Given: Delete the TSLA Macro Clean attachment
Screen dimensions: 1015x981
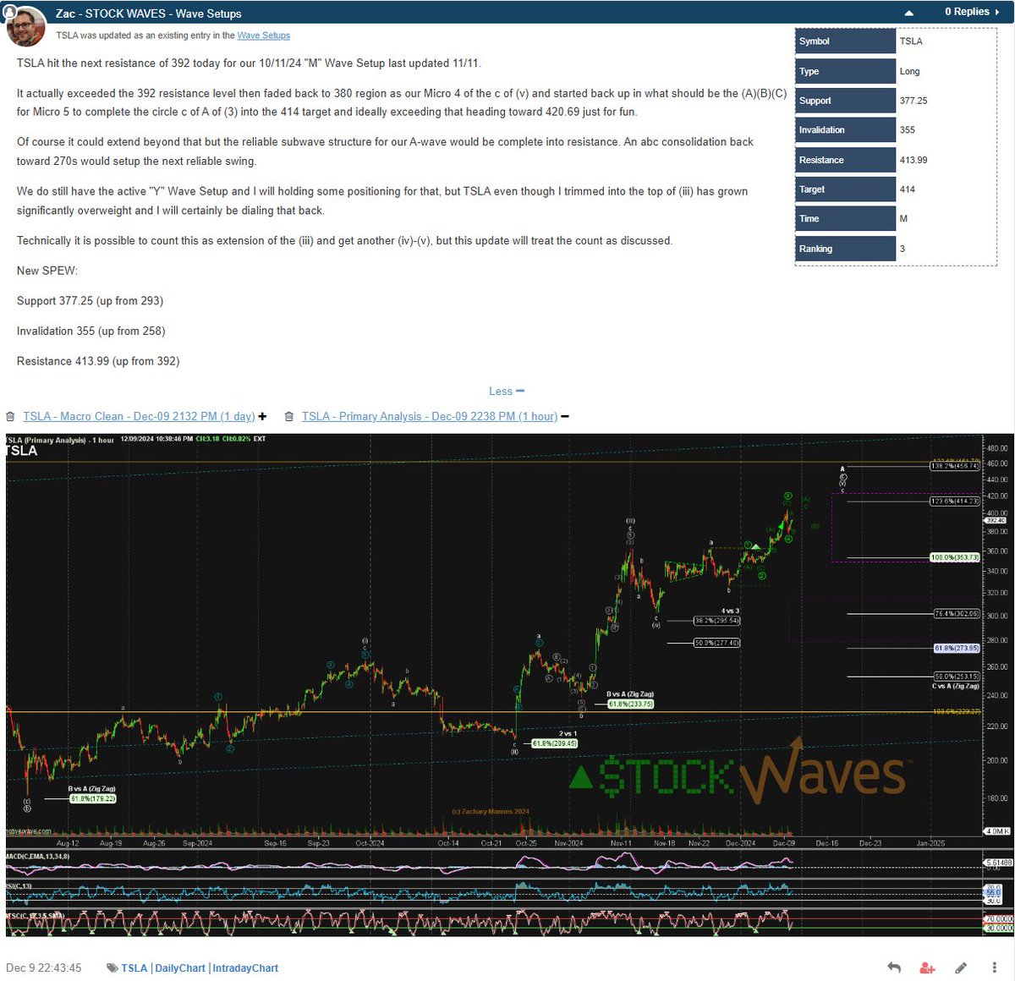Looking at the screenshot, I should (x=10, y=417).
